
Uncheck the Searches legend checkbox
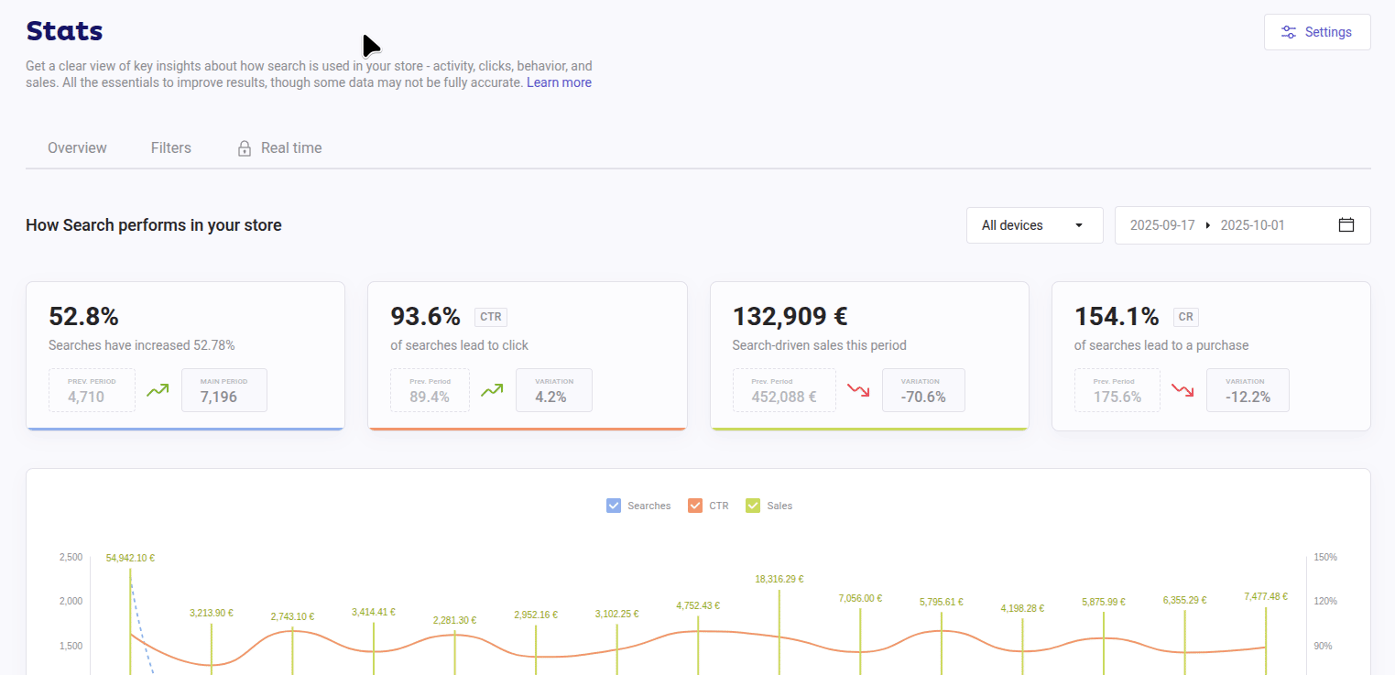point(614,506)
